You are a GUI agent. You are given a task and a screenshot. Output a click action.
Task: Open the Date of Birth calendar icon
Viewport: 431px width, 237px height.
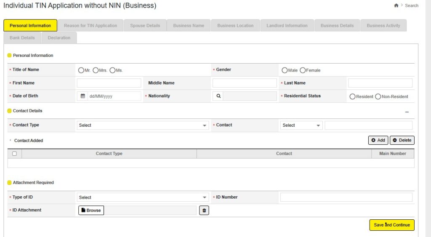(x=83, y=96)
